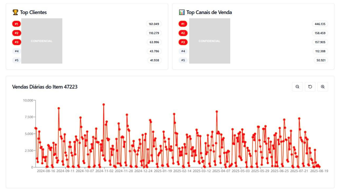Viewport: 338px width, 189px height.
Task: Click the confidential block in Top Canais de Venda
Action: pos(209,41)
